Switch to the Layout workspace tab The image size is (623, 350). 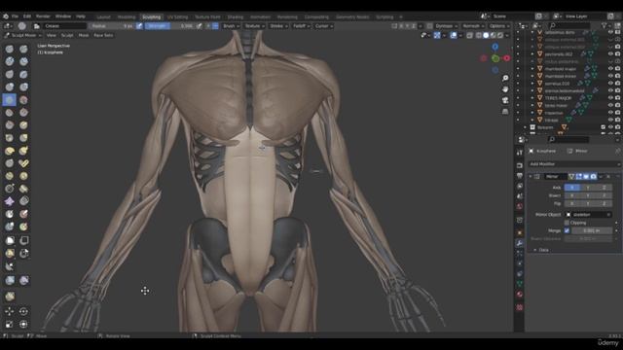tap(104, 17)
